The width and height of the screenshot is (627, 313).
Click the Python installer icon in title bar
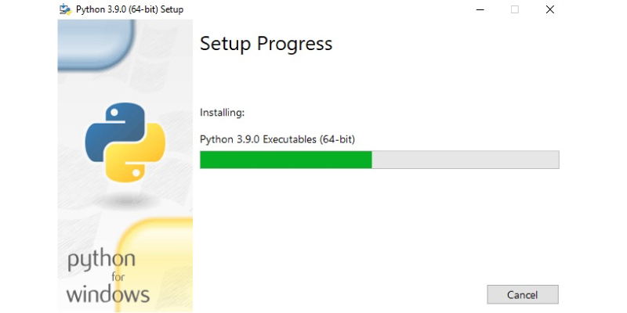coord(65,9)
